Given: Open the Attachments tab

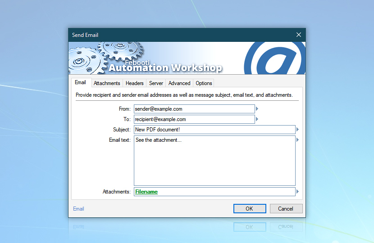Looking at the screenshot, I should [107, 83].
